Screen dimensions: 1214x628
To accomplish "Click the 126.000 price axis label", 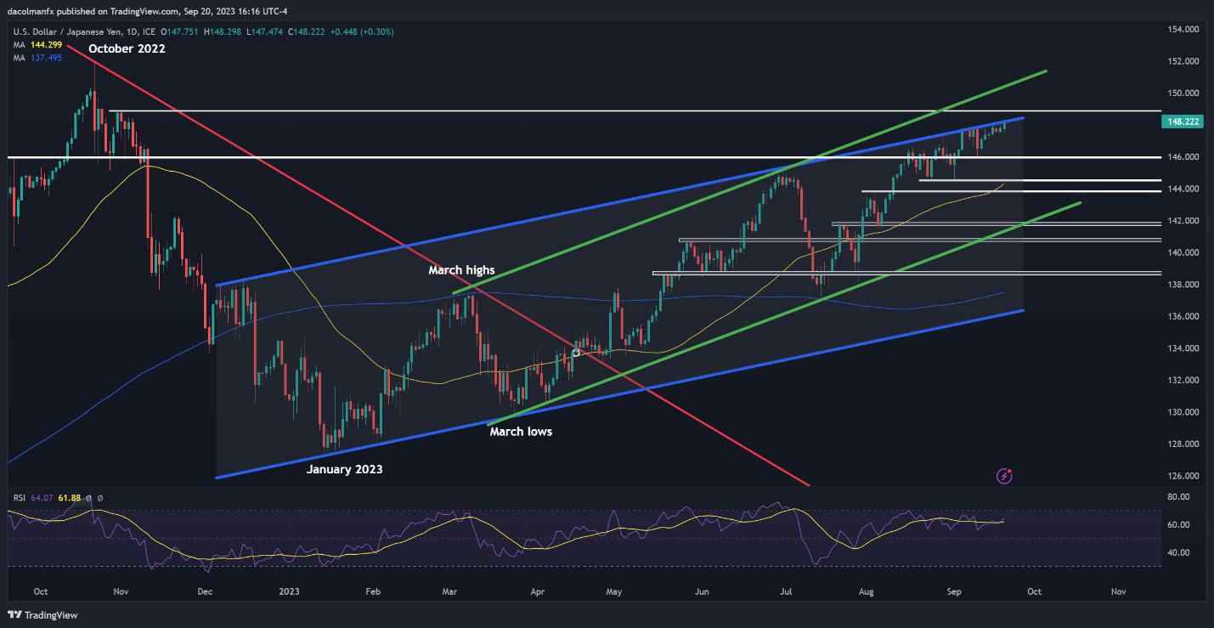I will (x=1182, y=476).
